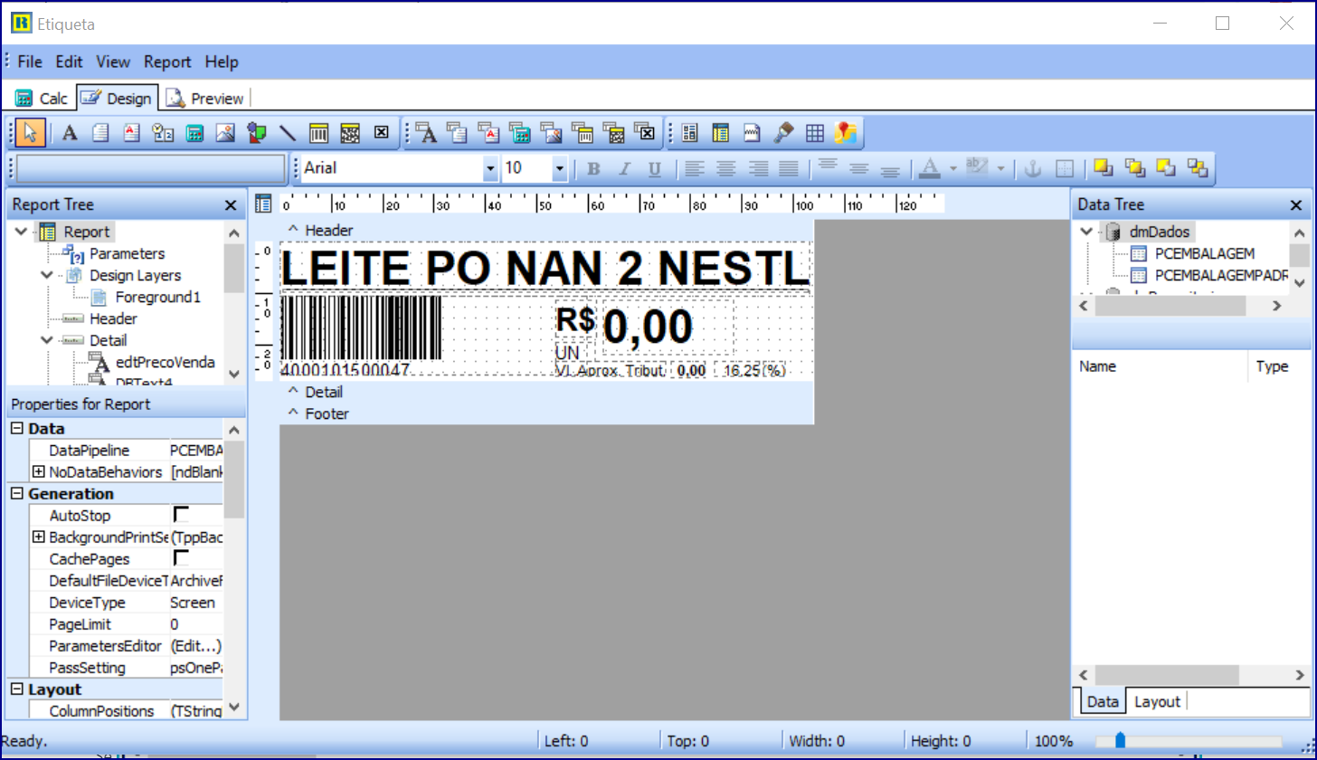Screen dimensions: 1317x760
Task: Choose the DBRichText data component tool
Action: click(488, 133)
